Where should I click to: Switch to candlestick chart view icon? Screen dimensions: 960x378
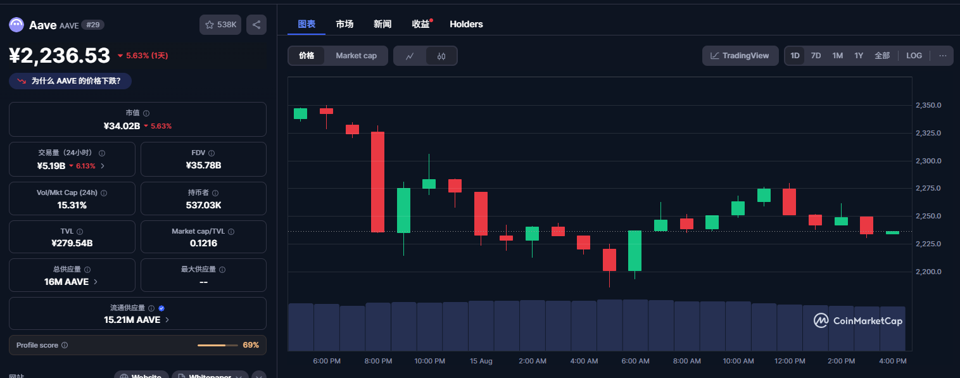(x=441, y=56)
